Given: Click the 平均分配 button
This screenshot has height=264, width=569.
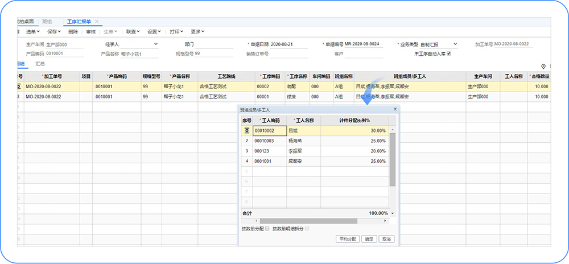Looking at the screenshot, I should tap(348, 239).
